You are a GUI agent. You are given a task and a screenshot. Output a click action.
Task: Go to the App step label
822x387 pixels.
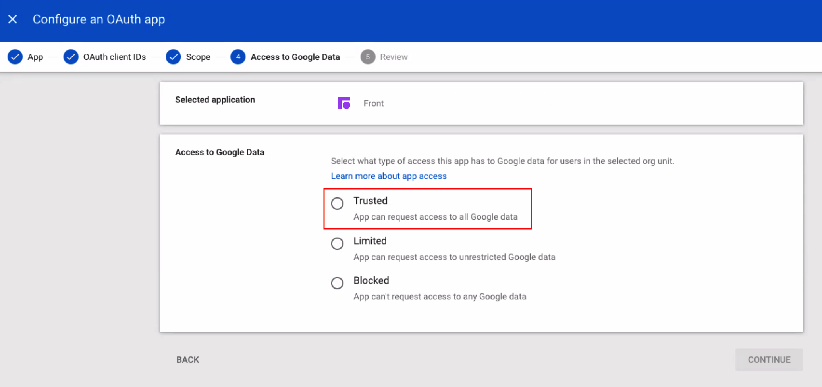(x=35, y=57)
